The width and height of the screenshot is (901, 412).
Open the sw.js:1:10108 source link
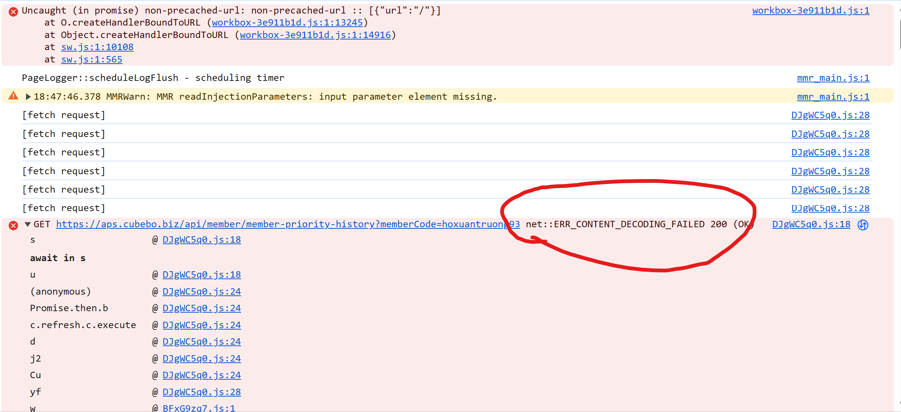click(x=97, y=47)
